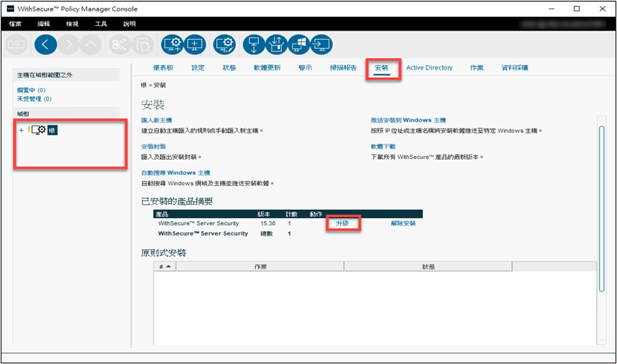Screen dimensions: 617x364
Task: Click the installation package box icon
Action: click(277, 44)
